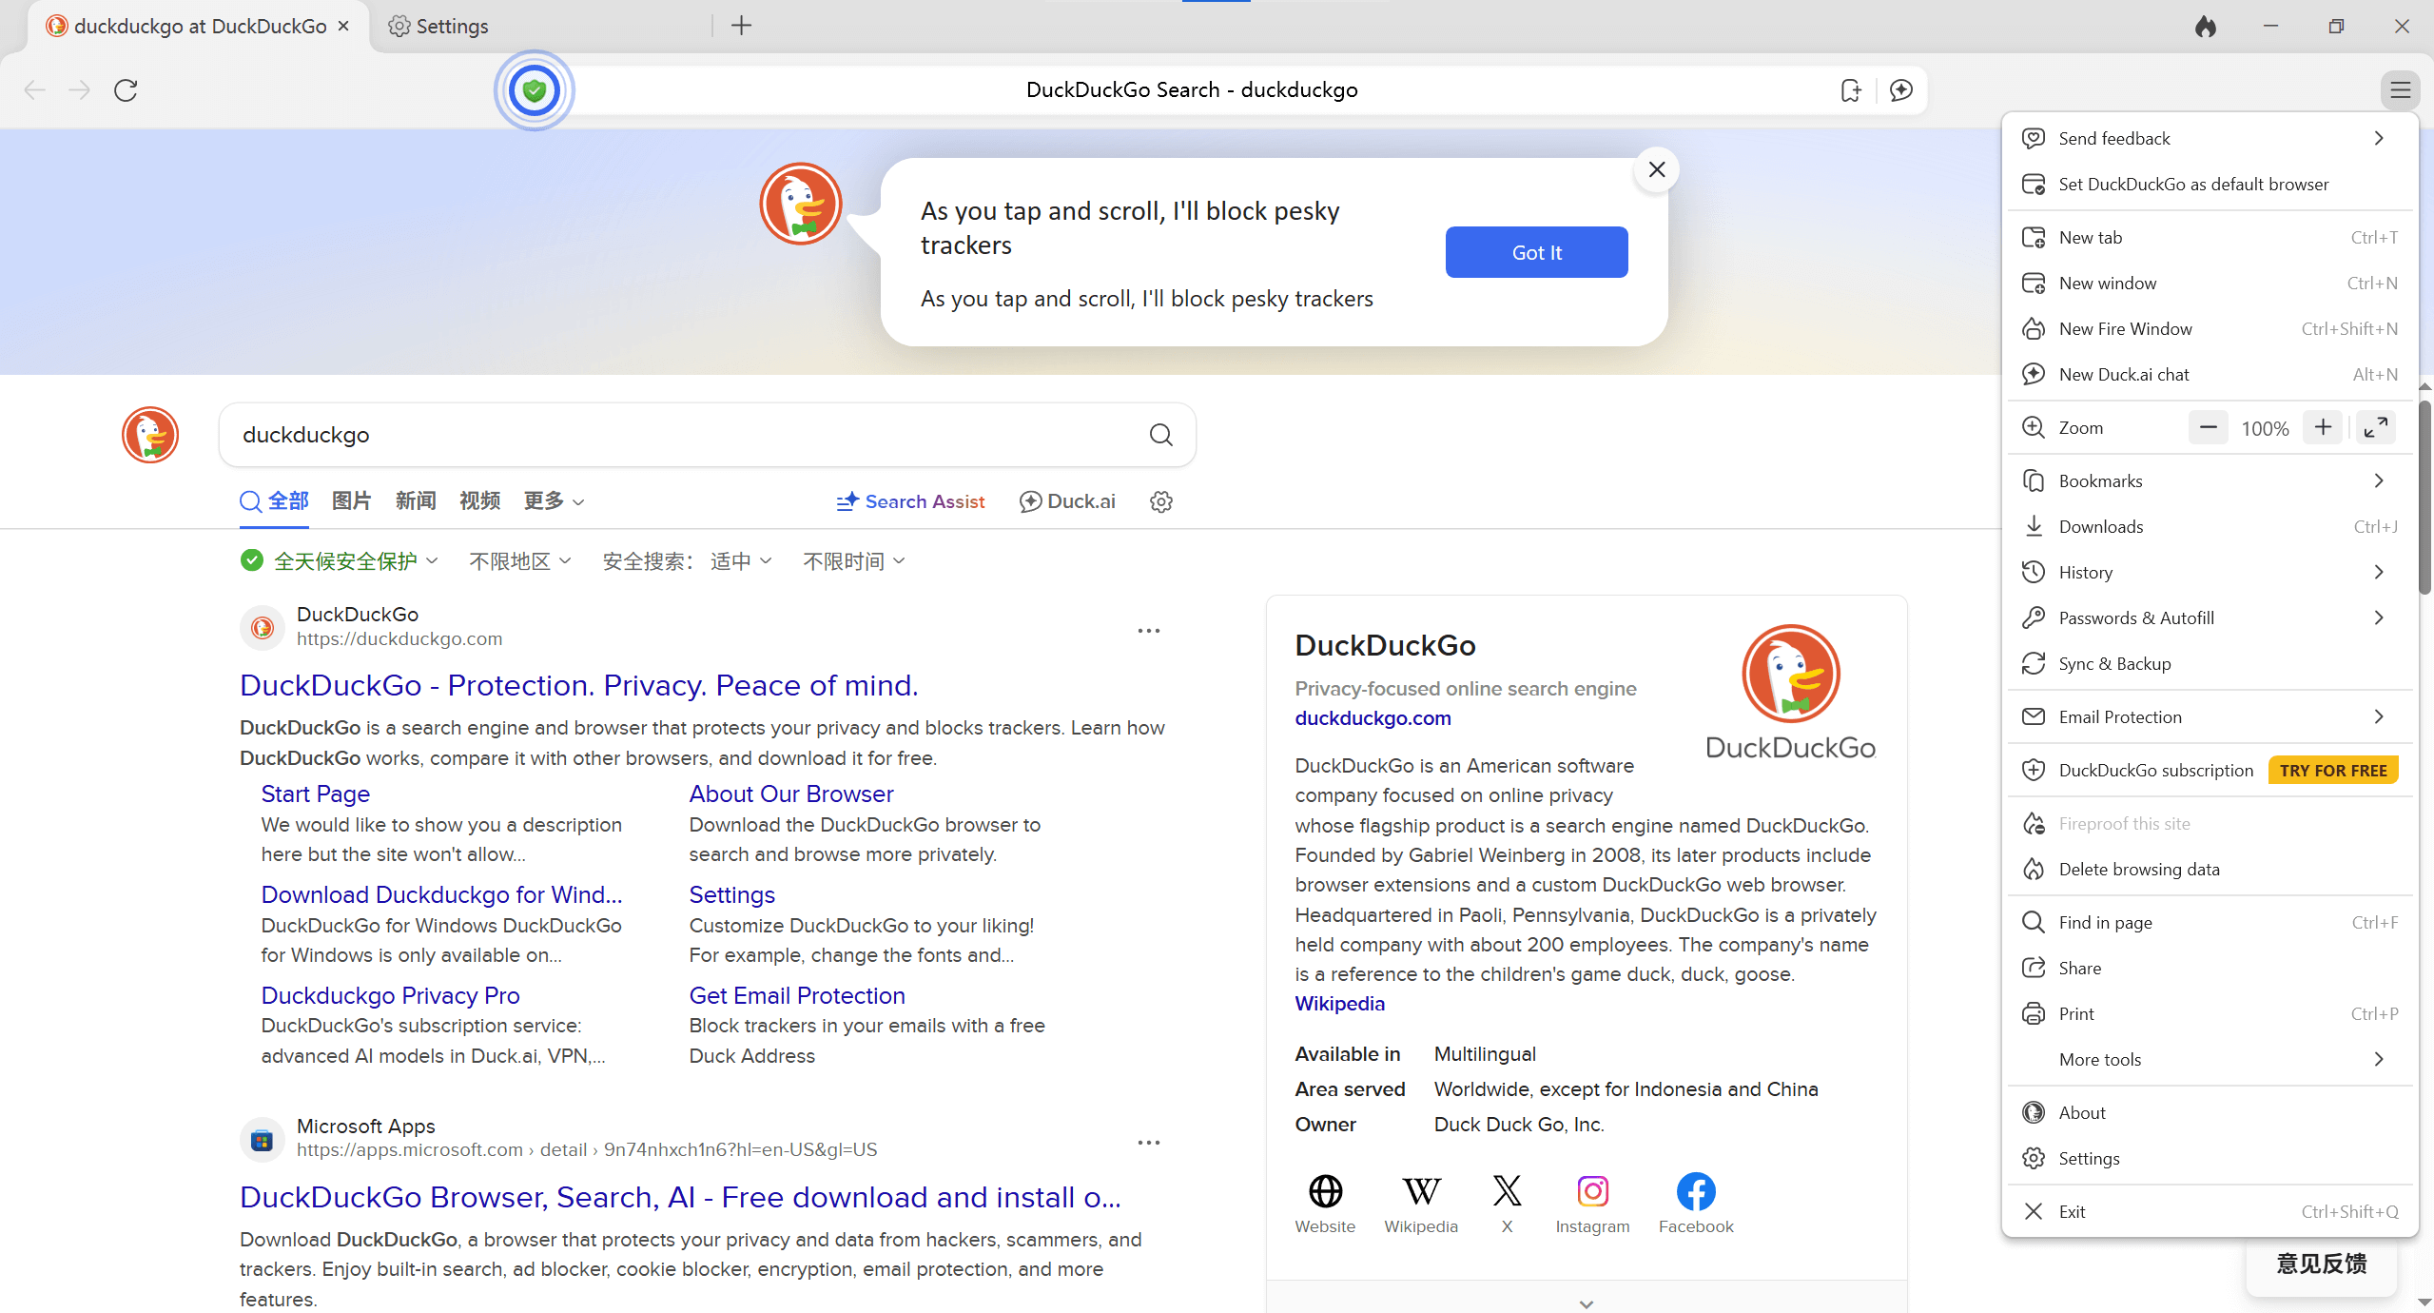
Task: Click the Fire button in title bar
Action: tap(2205, 27)
